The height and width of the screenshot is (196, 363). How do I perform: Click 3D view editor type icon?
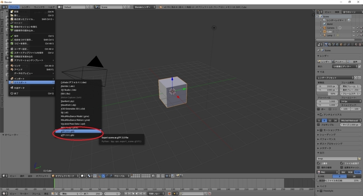4,176
